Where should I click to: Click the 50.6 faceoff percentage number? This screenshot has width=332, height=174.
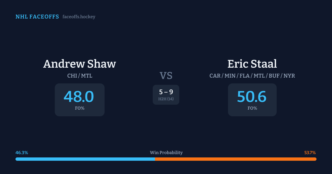click(x=252, y=97)
